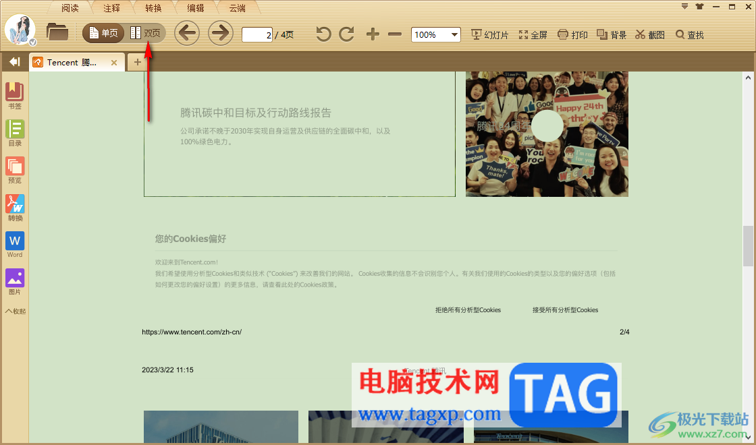This screenshot has width=756, height=445.
Task: Start 幻灯片 slideshow mode
Action: tap(490, 34)
